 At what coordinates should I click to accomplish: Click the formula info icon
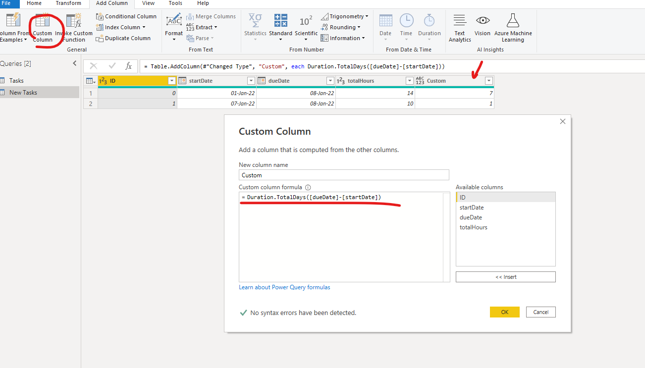click(x=308, y=188)
